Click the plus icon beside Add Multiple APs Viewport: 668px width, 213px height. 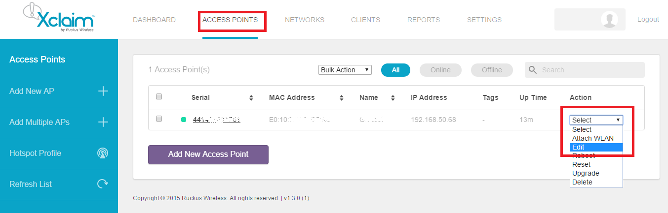[x=103, y=122]
